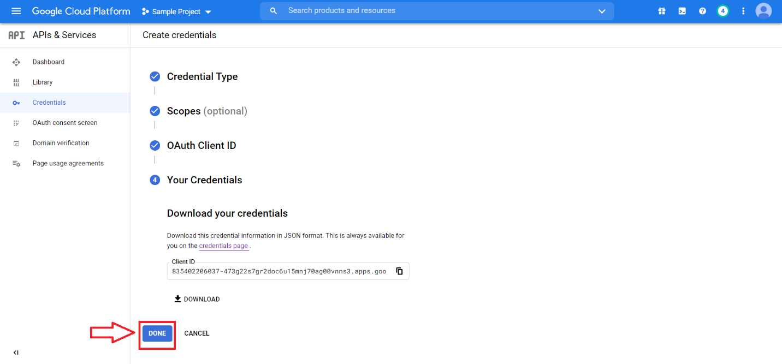The height and width of the screenshot is (364, 782).
Task: Expand the Scopes (optional) step
Action: (207, 111)
